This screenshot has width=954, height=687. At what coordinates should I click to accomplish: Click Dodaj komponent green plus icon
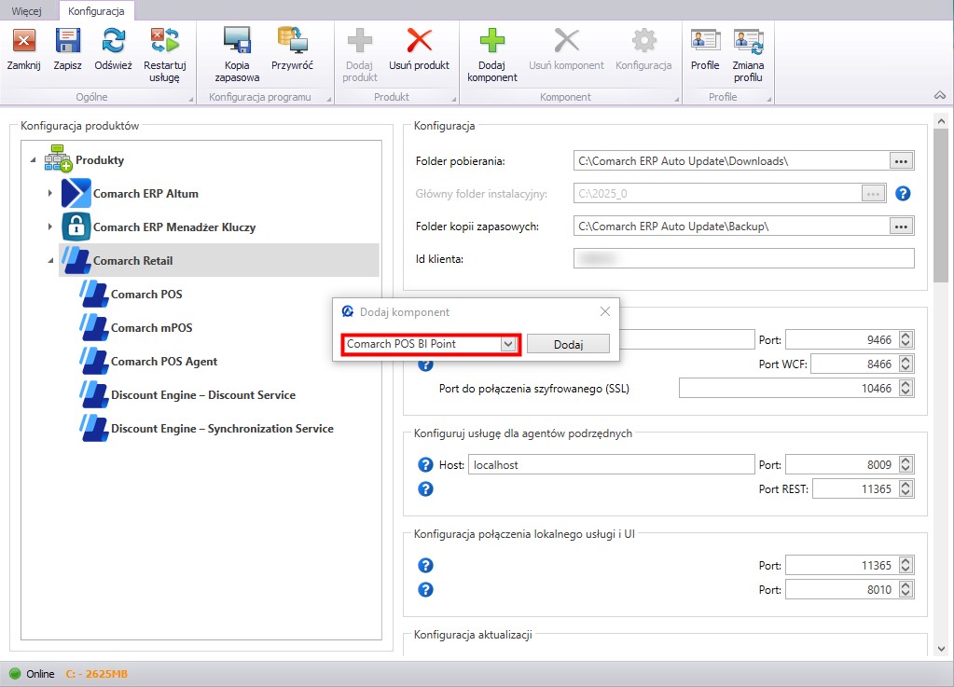[x=492, y=41]
